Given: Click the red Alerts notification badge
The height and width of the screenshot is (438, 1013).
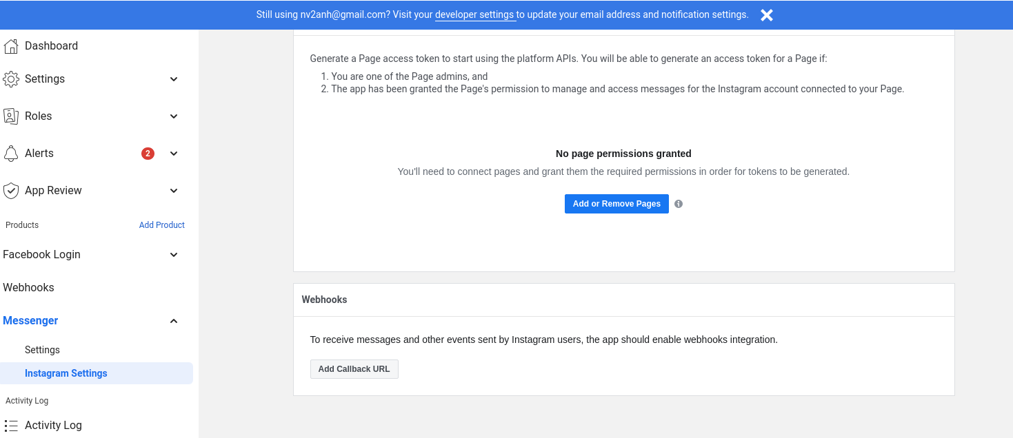Looking at the screenshot, I should pos(148,154).
